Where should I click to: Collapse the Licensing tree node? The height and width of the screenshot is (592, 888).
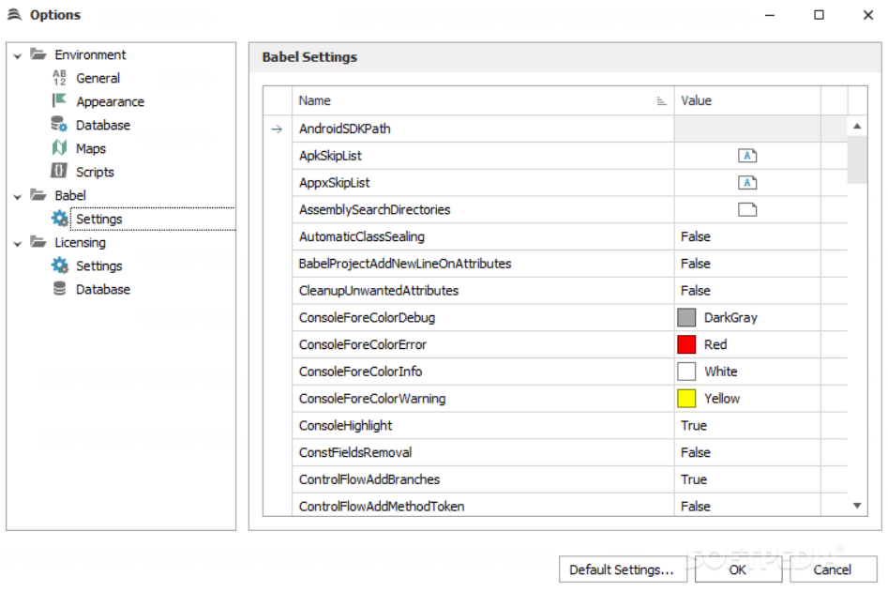pos(18,243)
